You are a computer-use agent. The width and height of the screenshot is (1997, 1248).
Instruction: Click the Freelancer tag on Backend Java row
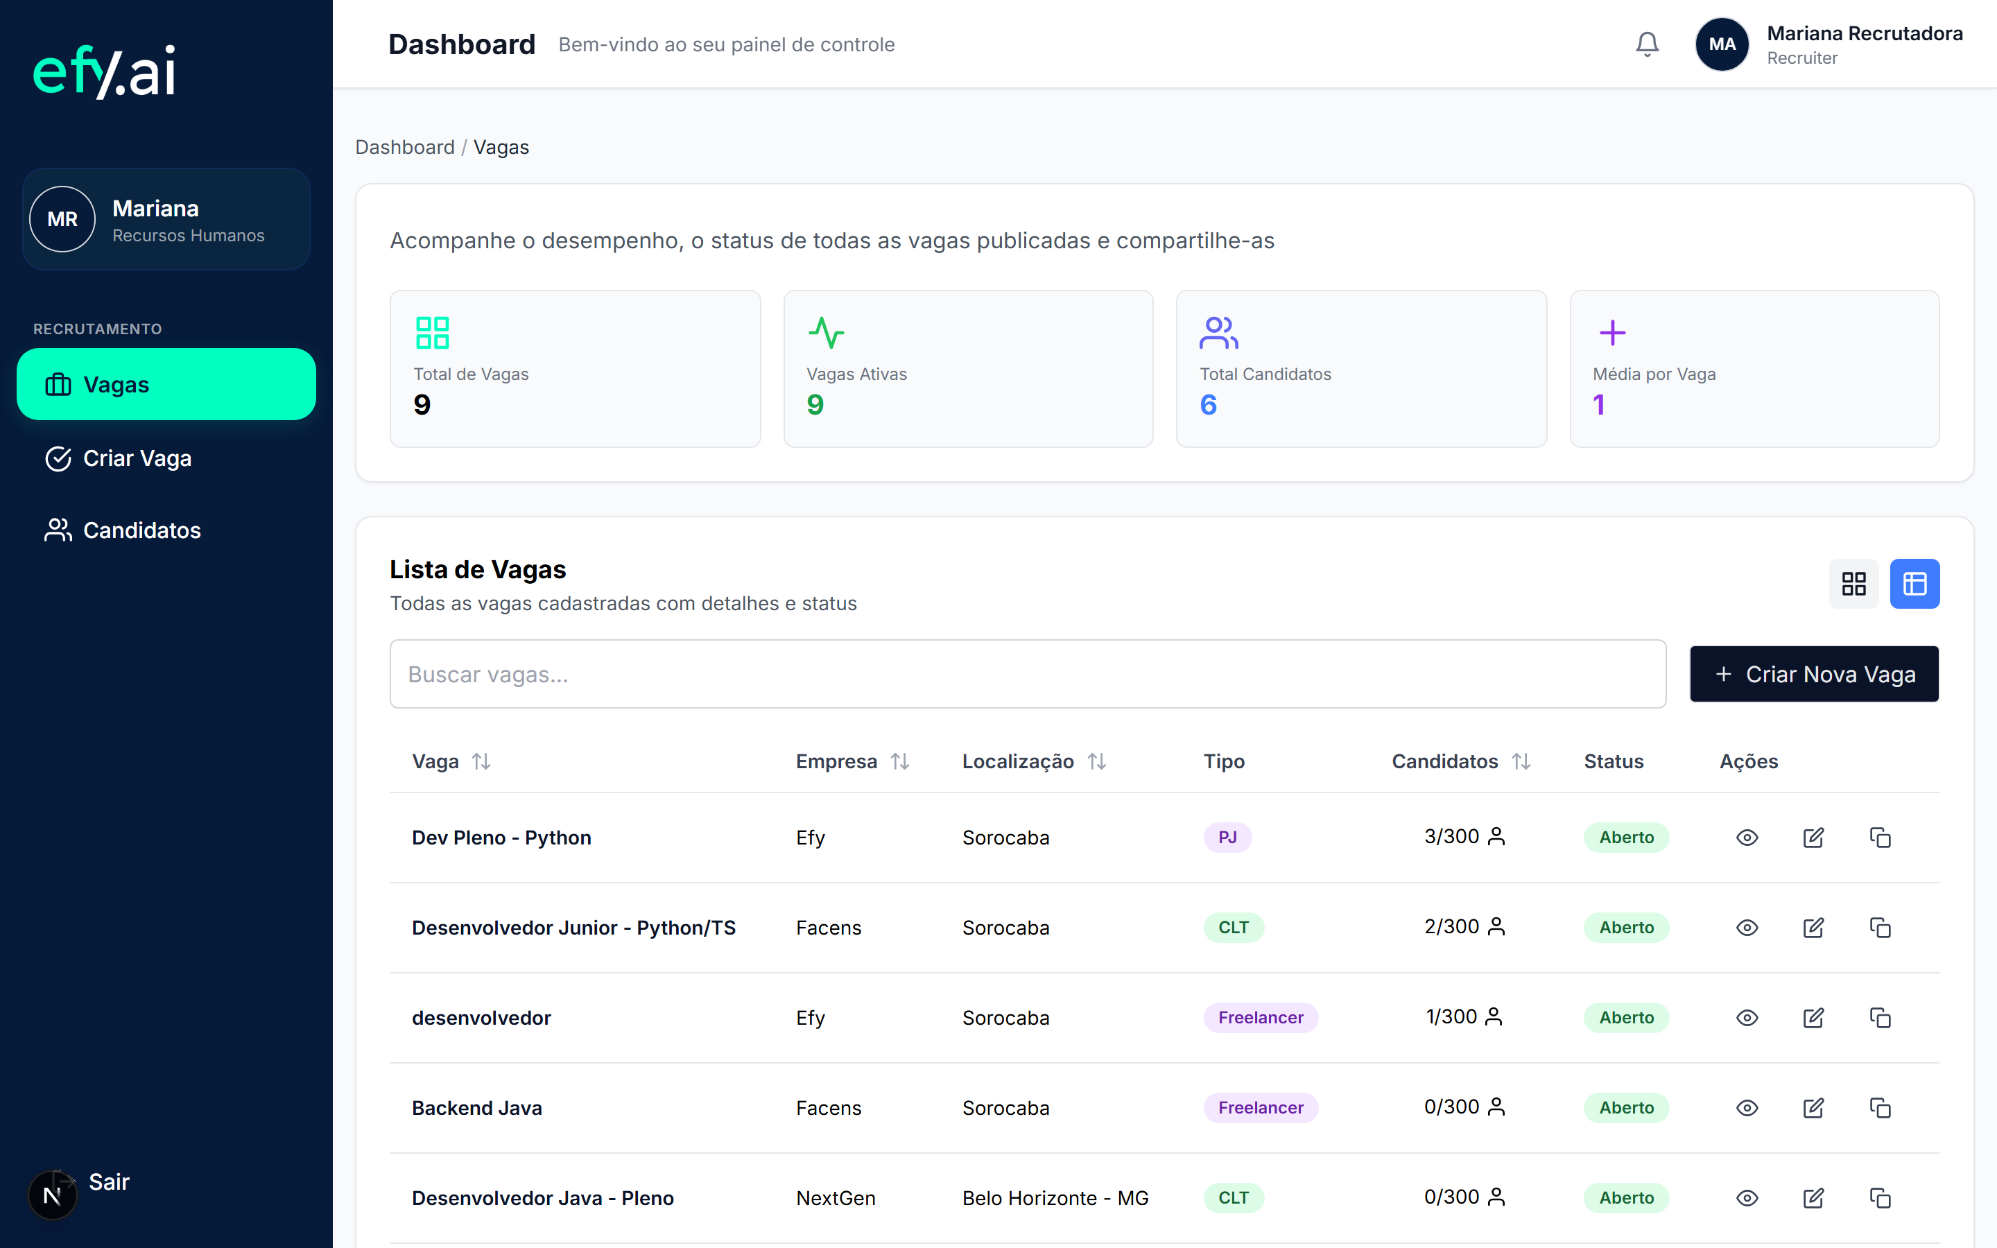(x=1260, y=1108)
